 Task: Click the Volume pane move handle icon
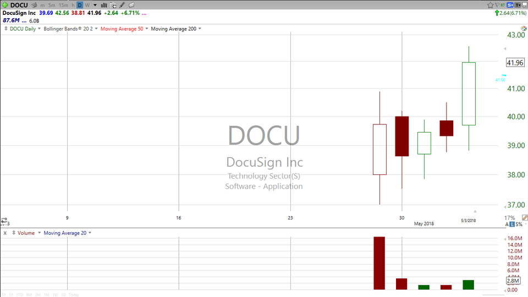[x=14, y=233]
